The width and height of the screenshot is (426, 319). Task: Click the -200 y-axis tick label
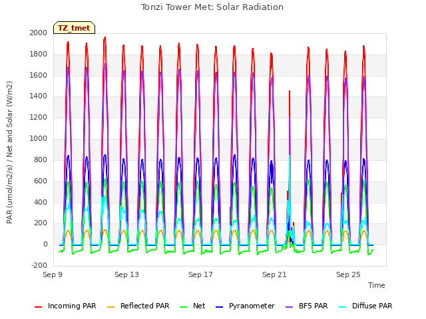point(39,265)
